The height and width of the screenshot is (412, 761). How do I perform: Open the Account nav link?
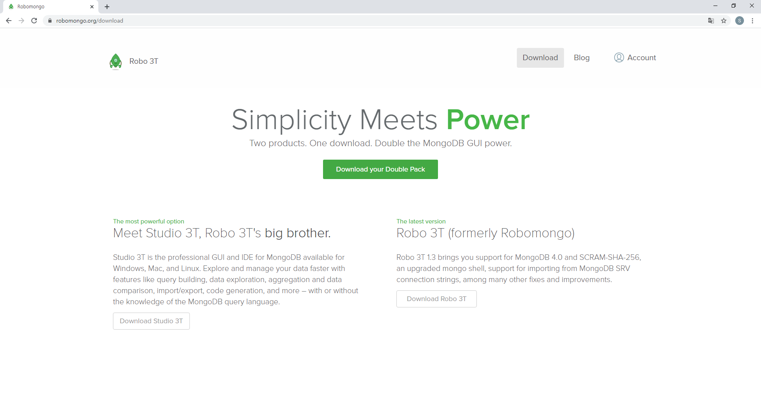(x=635, y=58)
